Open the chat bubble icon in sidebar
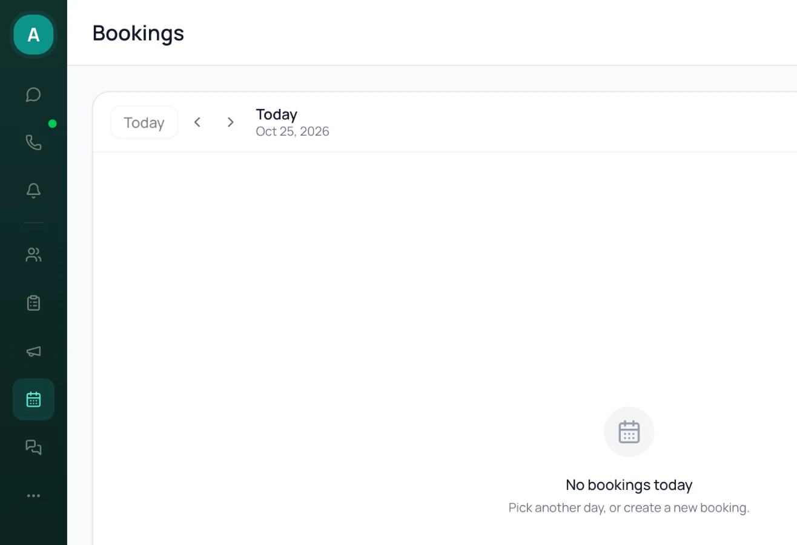797x545 pixels. [x=33, y=95]
